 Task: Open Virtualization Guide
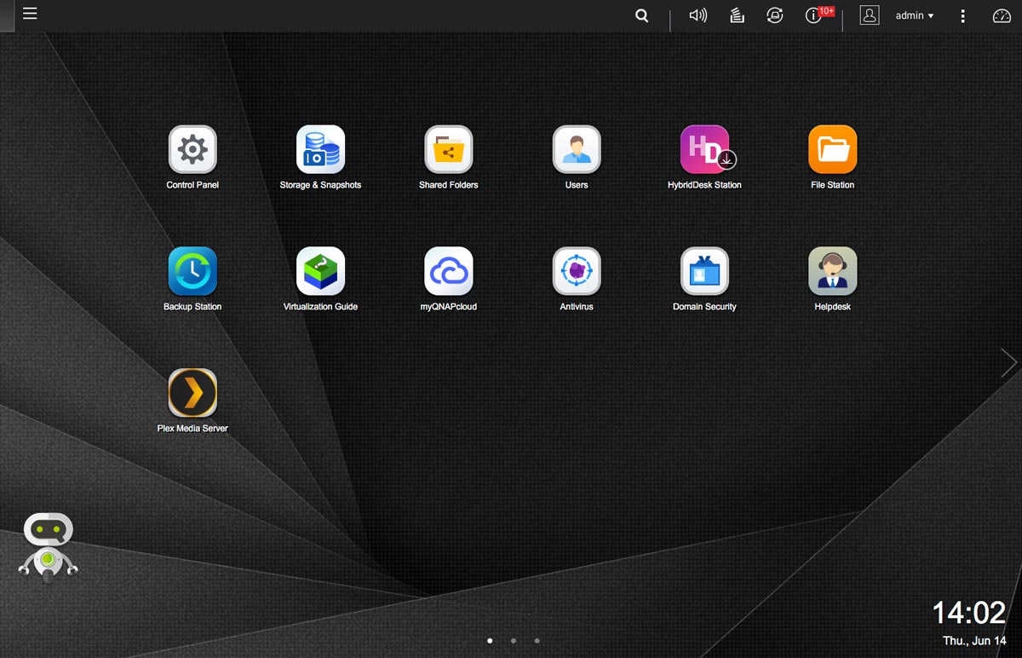click(x=320, y=272)
